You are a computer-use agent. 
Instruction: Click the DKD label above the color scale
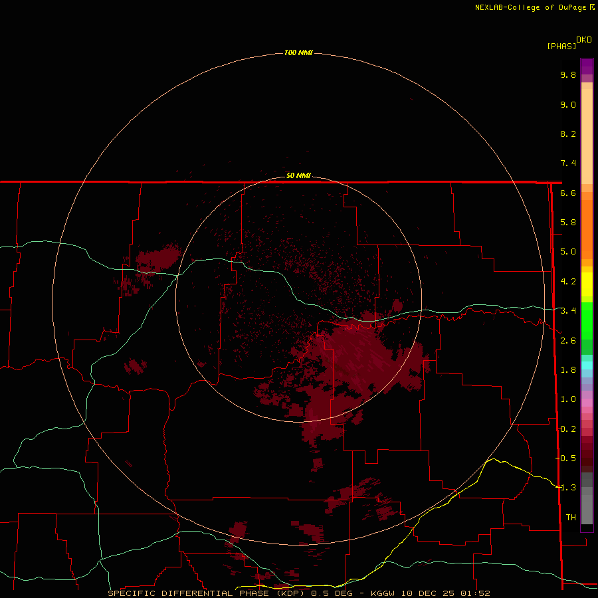(x=584, y=40)
